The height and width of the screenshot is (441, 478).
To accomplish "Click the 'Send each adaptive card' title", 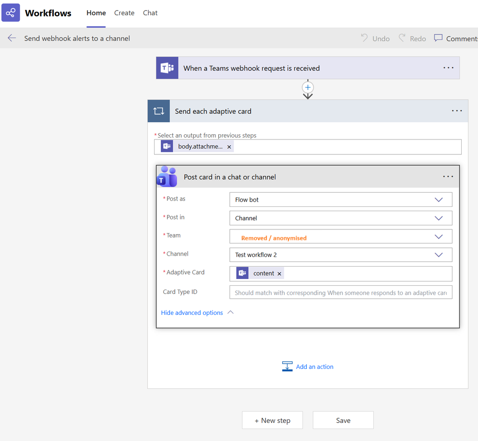I will pyautogui.click(x=213, y=111).
